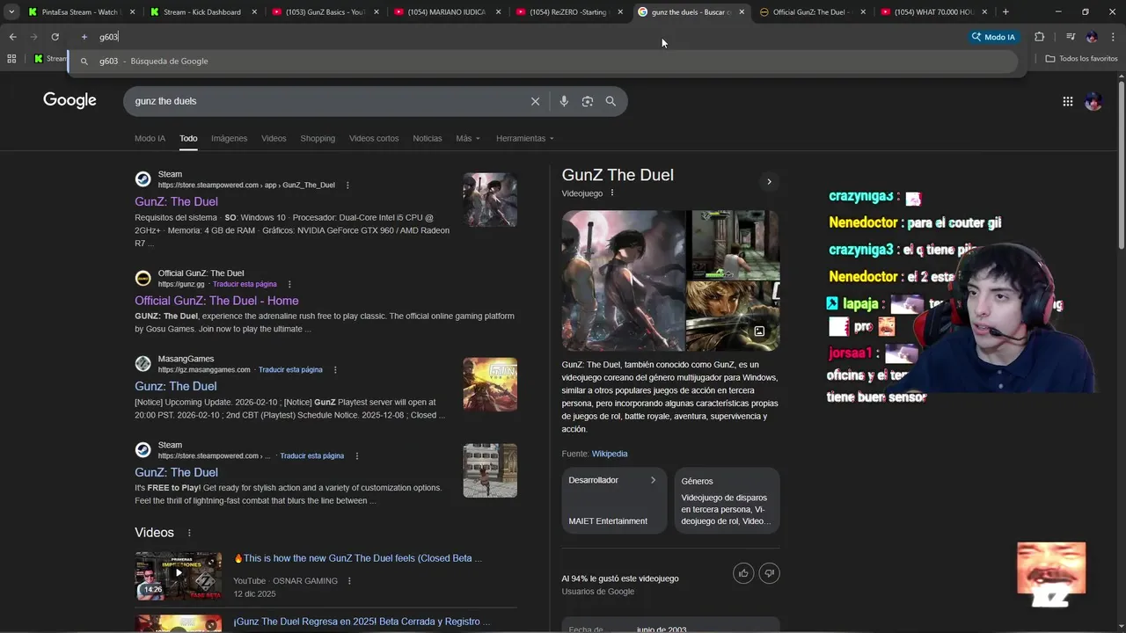Click into the gunz the duels search field
Viewport: 1126px width, 633px height.
[x=325, y=101]
